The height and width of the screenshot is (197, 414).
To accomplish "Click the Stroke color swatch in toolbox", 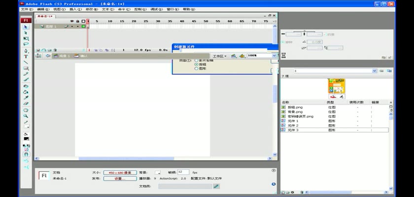I will pyautogui.click(x=27, y=126).
